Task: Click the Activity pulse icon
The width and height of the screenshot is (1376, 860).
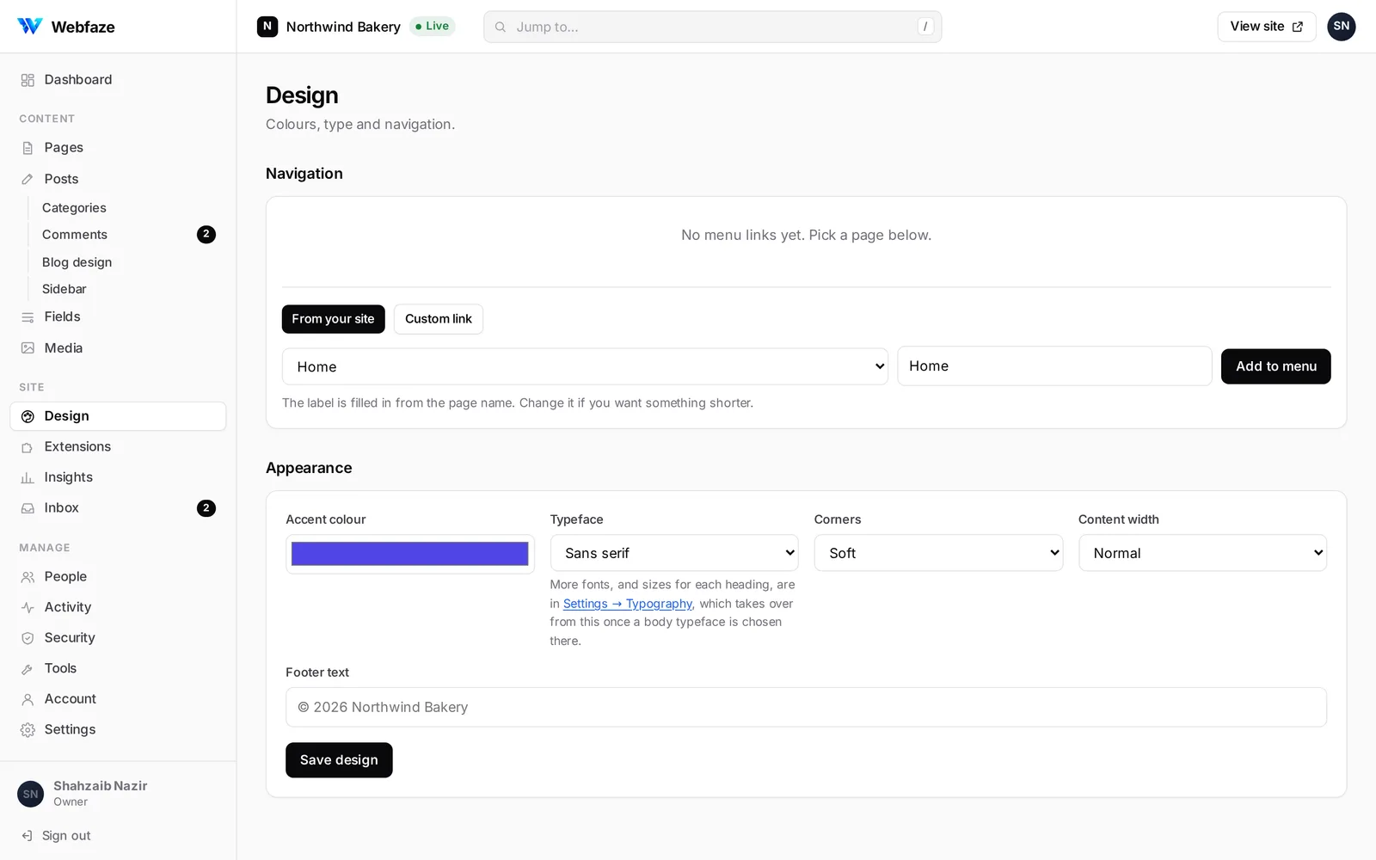Action: point(28,607)
